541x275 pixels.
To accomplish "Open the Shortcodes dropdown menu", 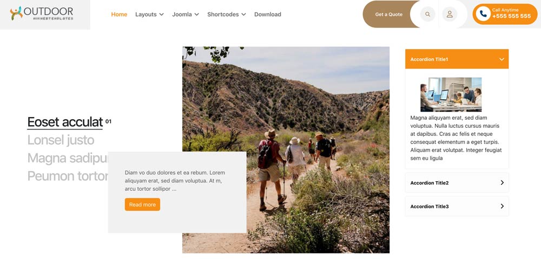I will [x=226, y=15].
